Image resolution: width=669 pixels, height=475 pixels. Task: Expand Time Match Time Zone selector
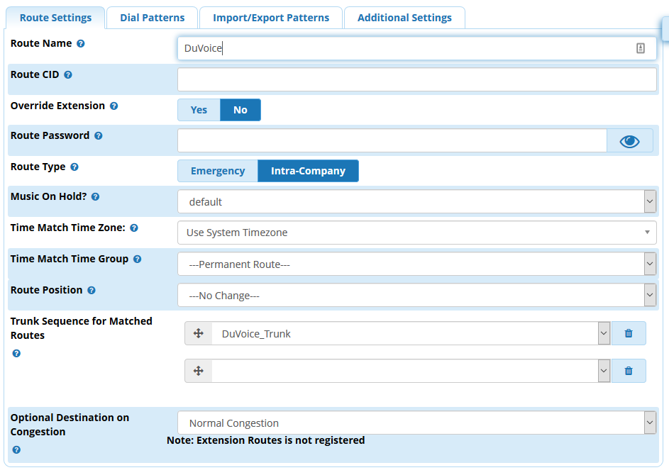coord(416,233)
